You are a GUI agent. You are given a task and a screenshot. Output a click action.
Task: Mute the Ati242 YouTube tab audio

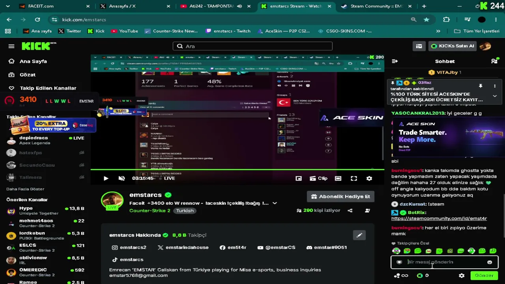(x=239, y=6)
